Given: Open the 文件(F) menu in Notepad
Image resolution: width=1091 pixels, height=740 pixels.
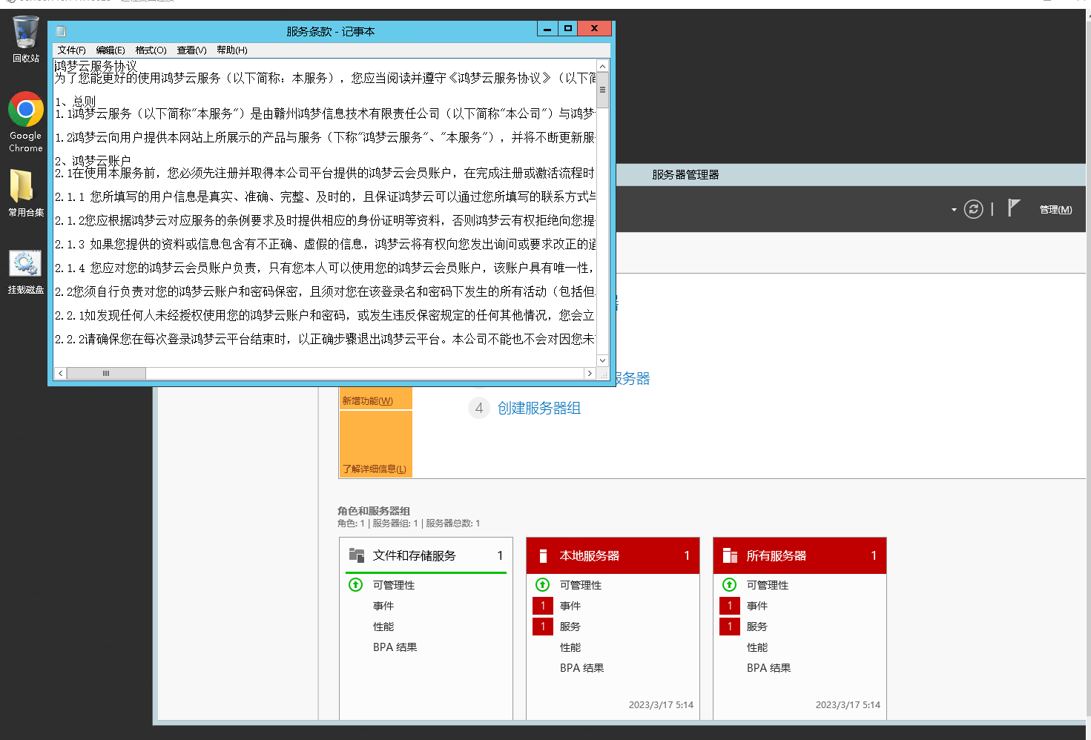Looking at the screenshot, I should [x=71, y=50].
